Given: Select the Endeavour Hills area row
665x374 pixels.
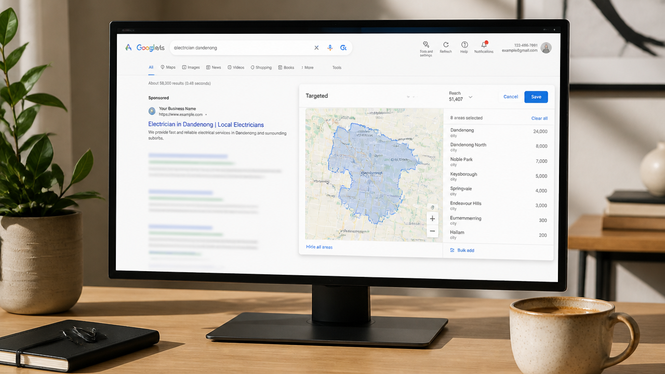Looking at the screenshot, I should coord(499,206).
